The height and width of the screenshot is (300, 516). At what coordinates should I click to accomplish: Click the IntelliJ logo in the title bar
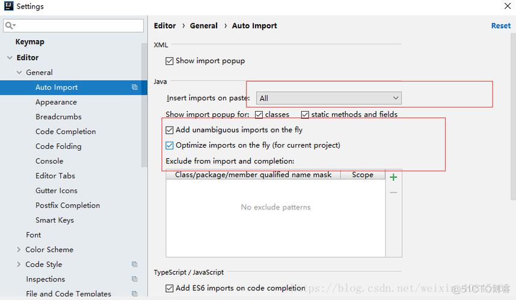point(8,7)
